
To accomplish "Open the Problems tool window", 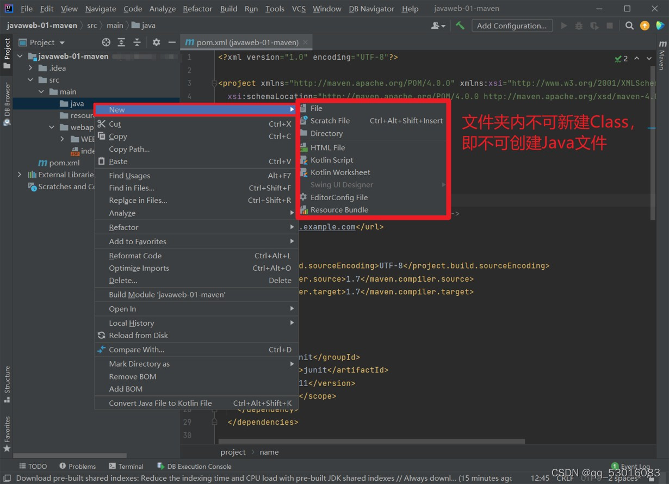I will click(78, 466).
